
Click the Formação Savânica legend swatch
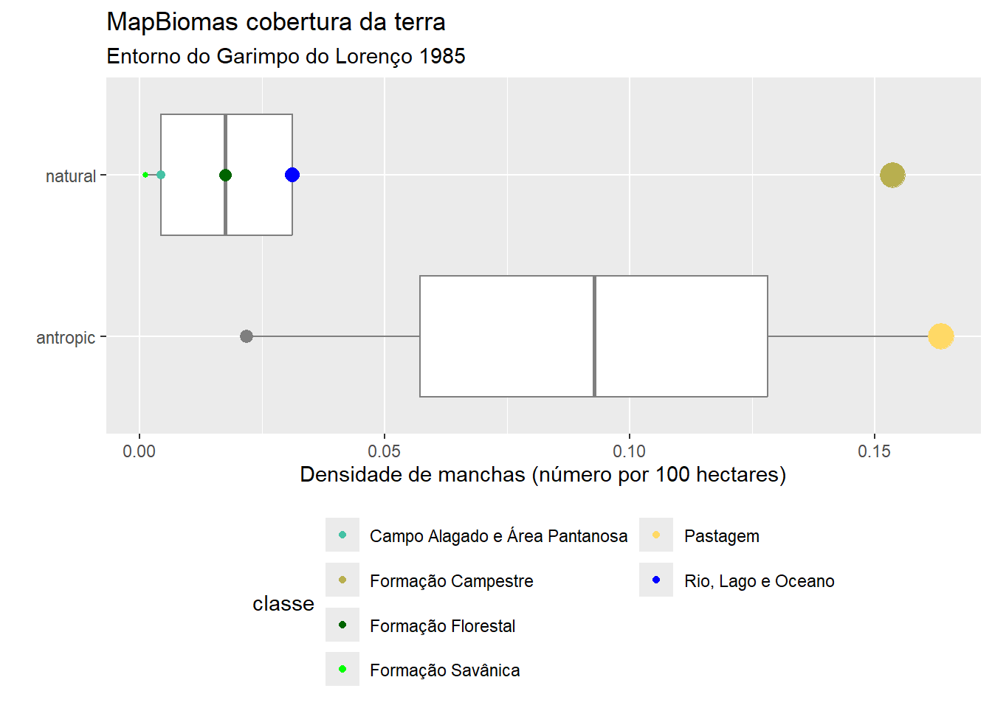click(x=342, y=669)
